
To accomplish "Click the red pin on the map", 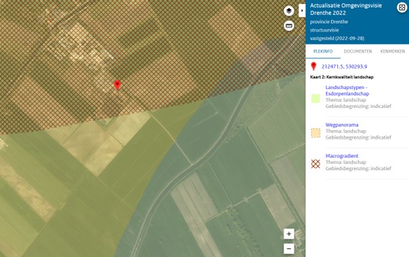I will click(x=117, y=85).
